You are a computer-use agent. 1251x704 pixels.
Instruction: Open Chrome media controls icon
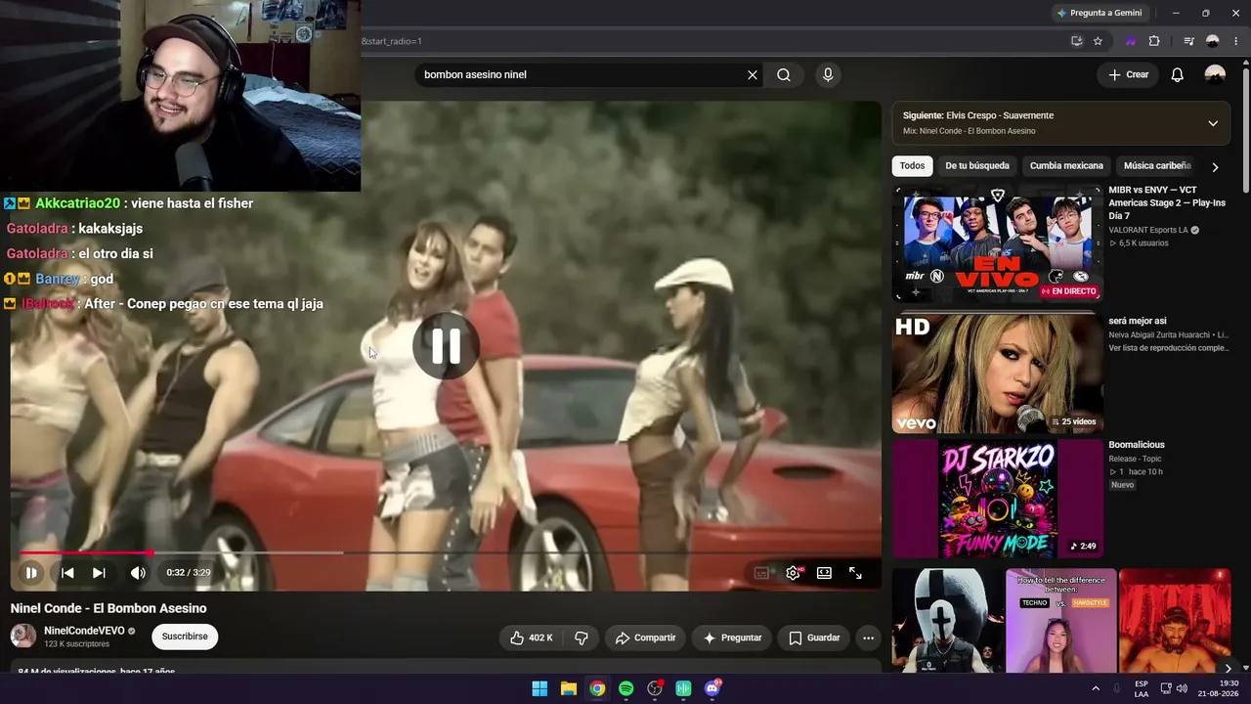(x=1188, y=41)
